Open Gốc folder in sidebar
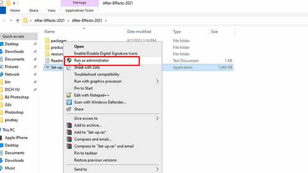308x173 pixels. coord(8,105)
